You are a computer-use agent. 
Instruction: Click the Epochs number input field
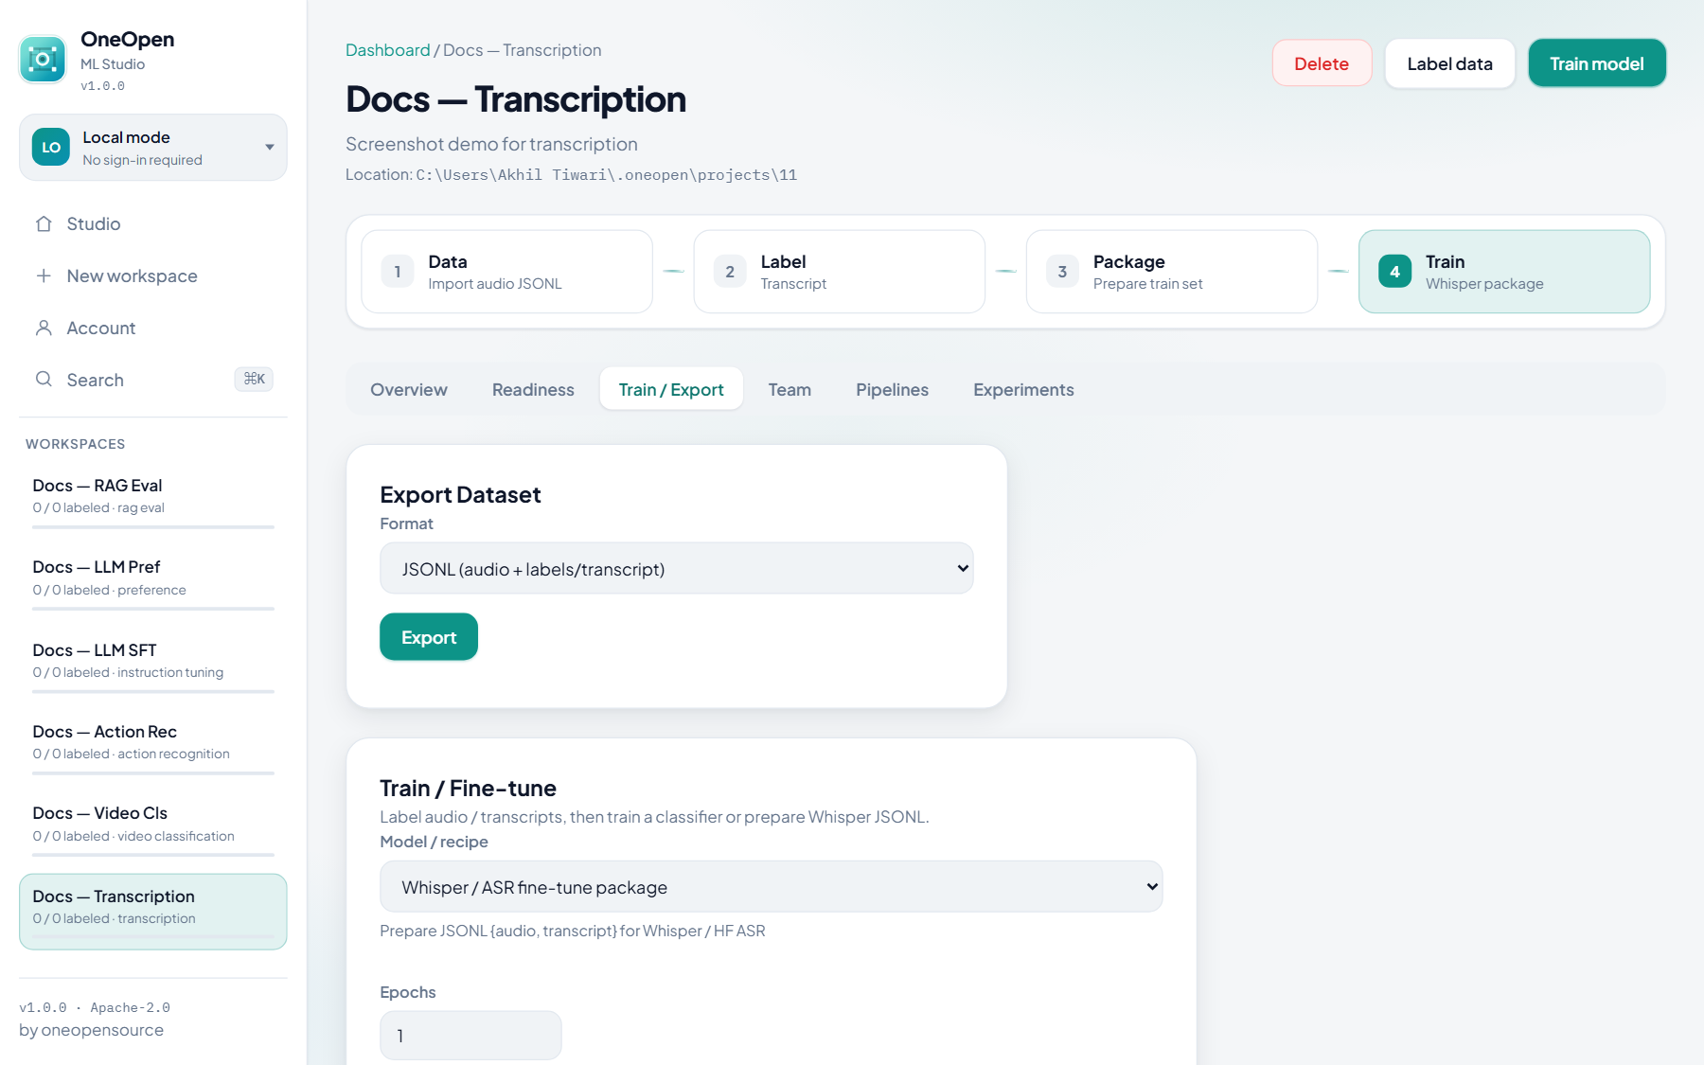[470, 1036]
